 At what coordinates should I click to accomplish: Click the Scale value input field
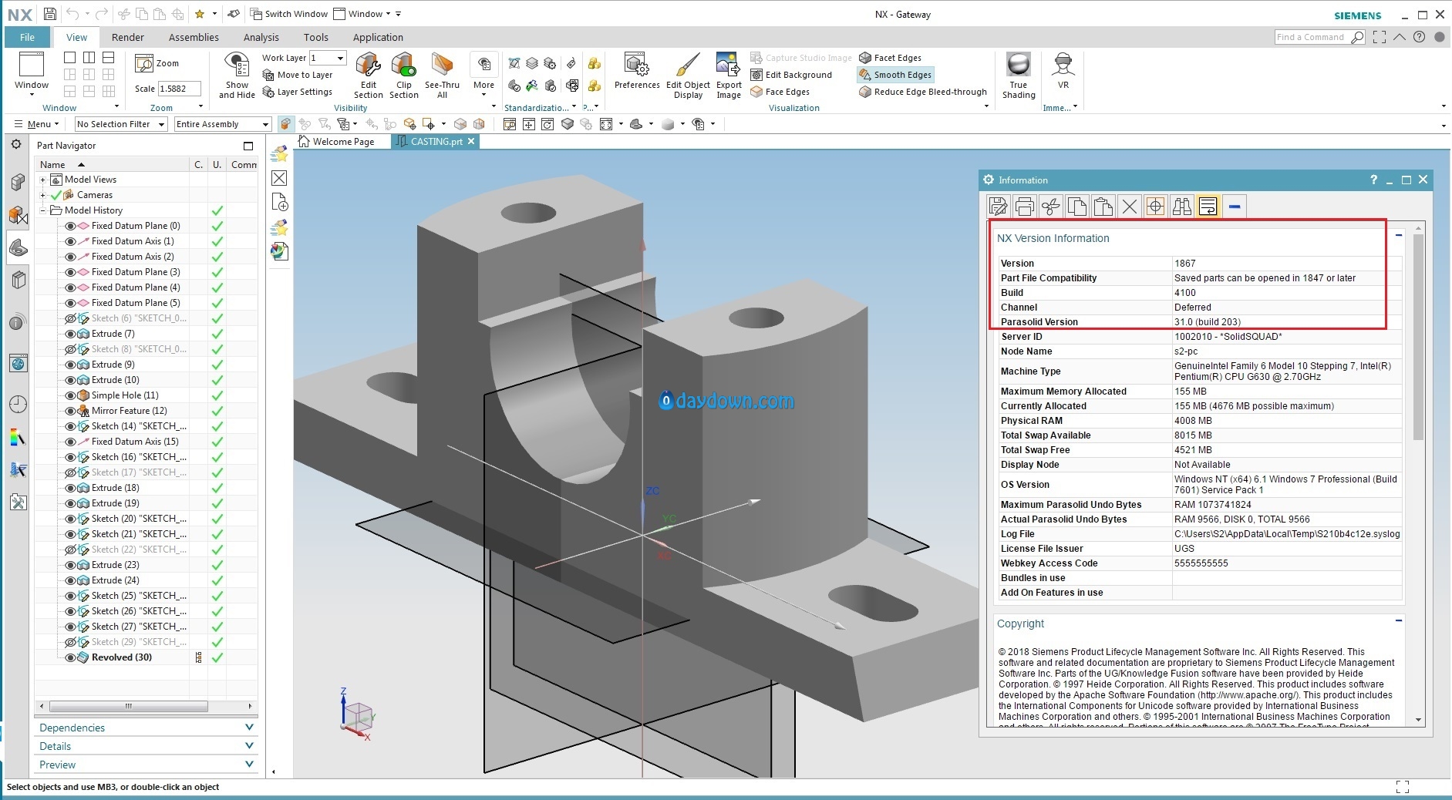tap(179, 89)
